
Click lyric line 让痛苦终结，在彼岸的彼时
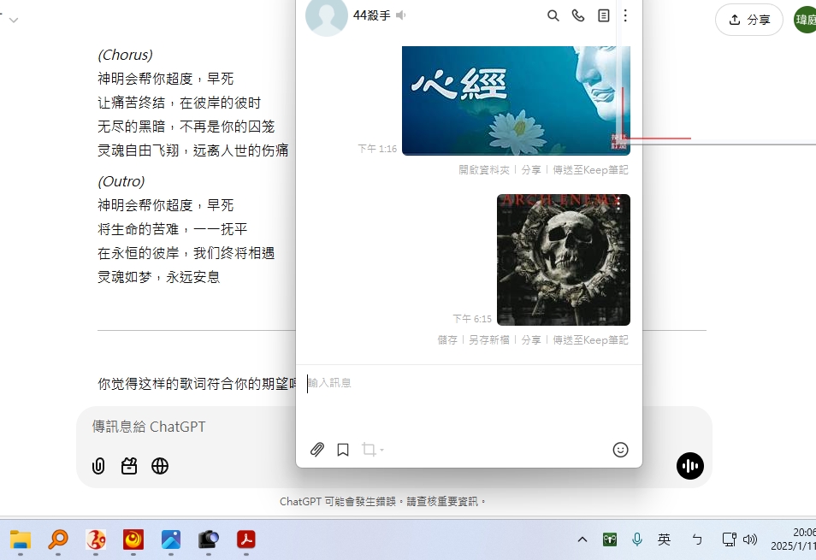pyautogui.click(x=180, y=103)
